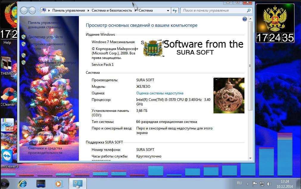Open 'Защита системы' link
The image size is (301, 189).
pos(42,55)
